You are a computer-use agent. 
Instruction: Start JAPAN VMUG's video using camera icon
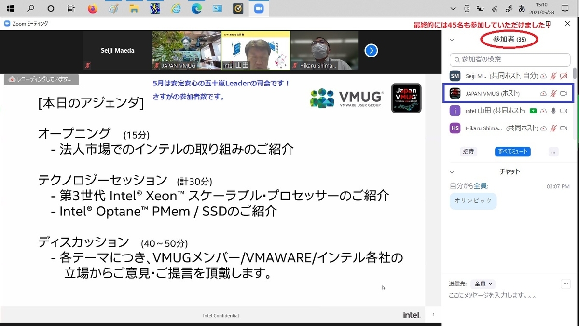[x=563, y=93]
